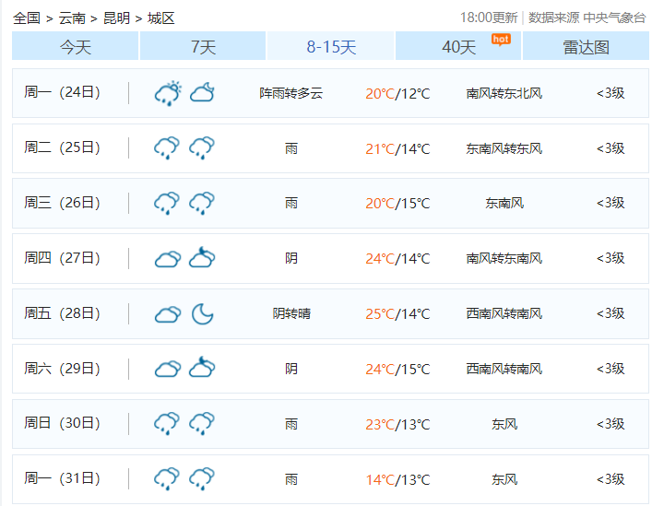Click daytime overcast cloud icon for Thursday 27日
Screen dimensions: 652x506
[167, 259]
